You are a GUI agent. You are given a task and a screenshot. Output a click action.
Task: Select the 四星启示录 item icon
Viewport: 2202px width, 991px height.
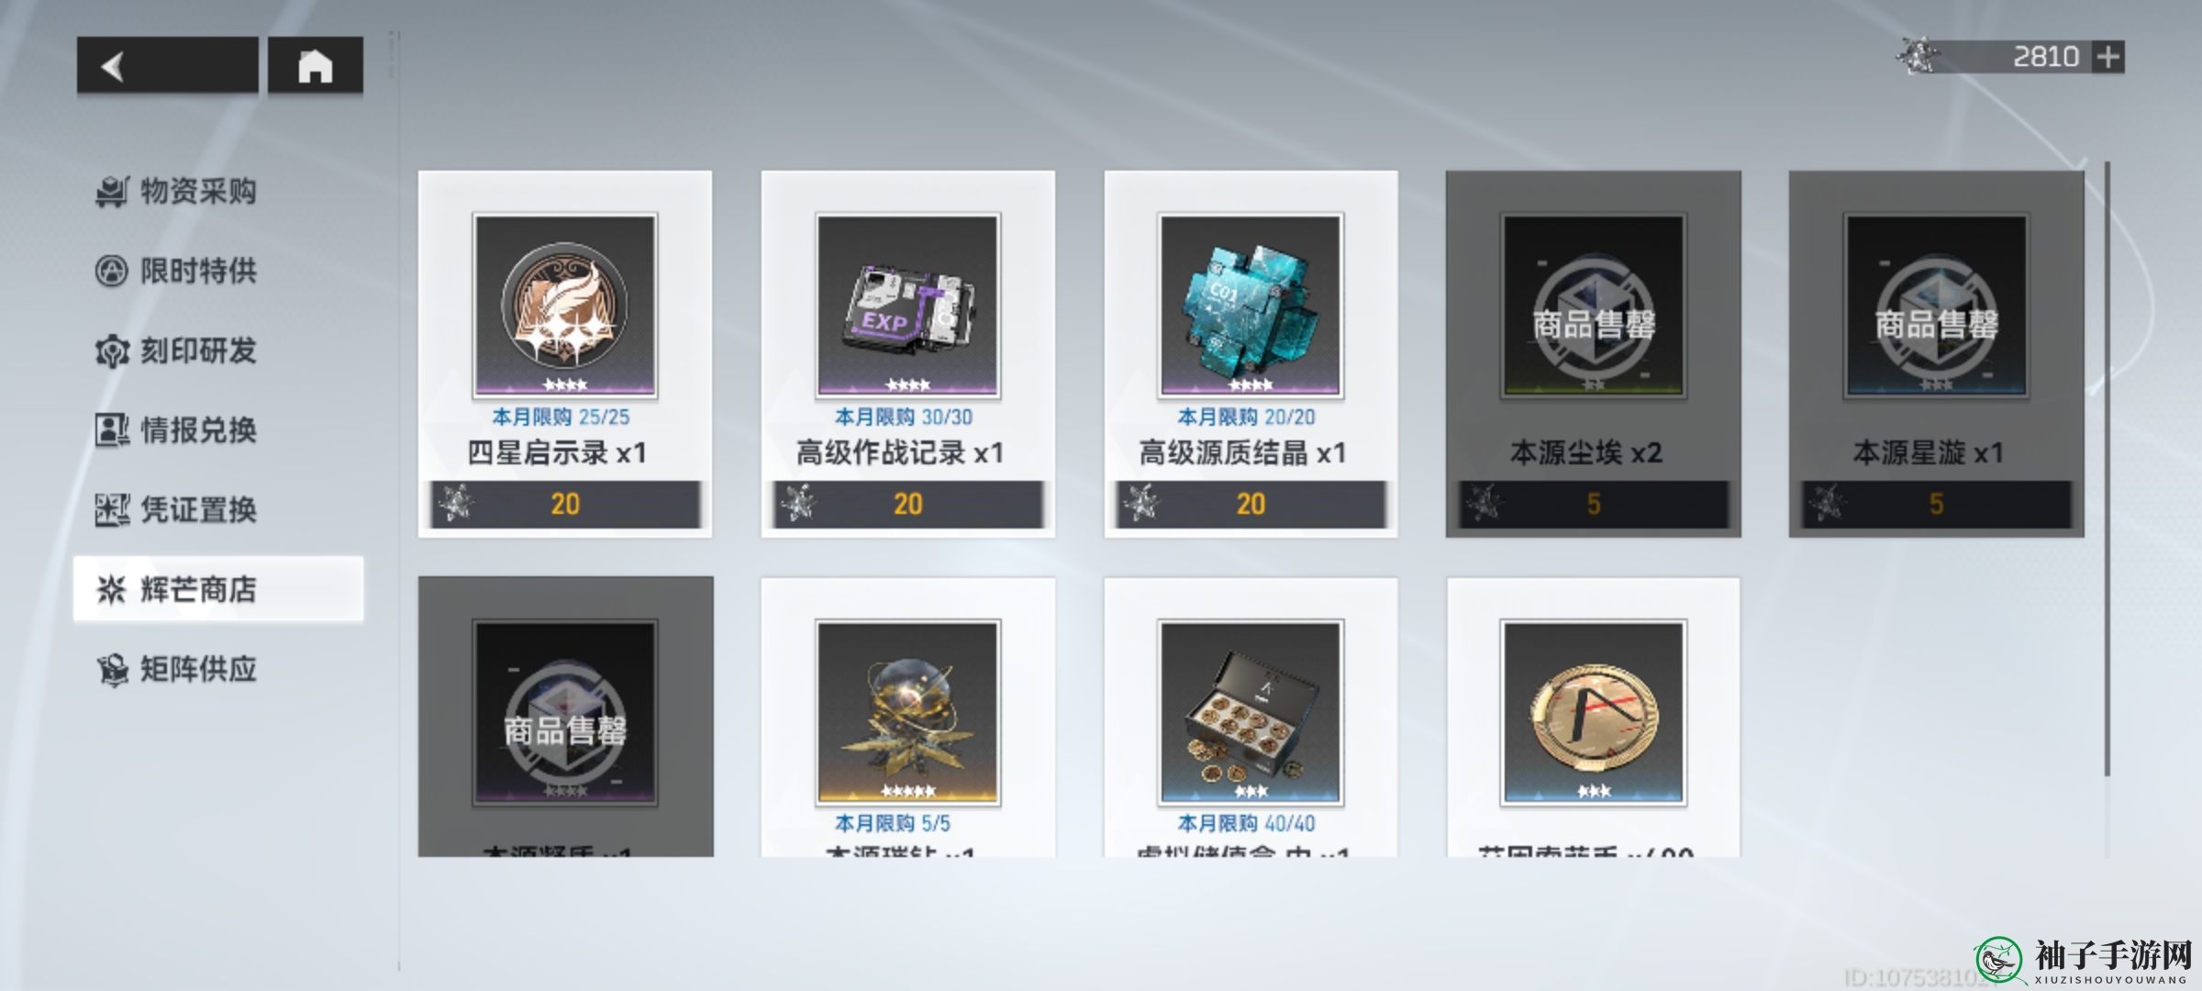coord(564,306)
